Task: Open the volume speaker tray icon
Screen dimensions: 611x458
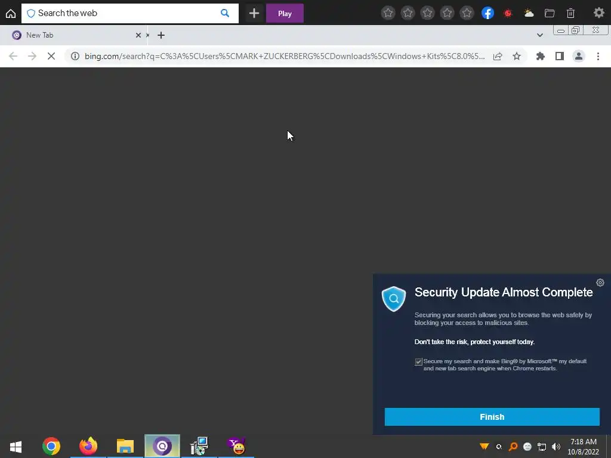Action: (556, 447)
